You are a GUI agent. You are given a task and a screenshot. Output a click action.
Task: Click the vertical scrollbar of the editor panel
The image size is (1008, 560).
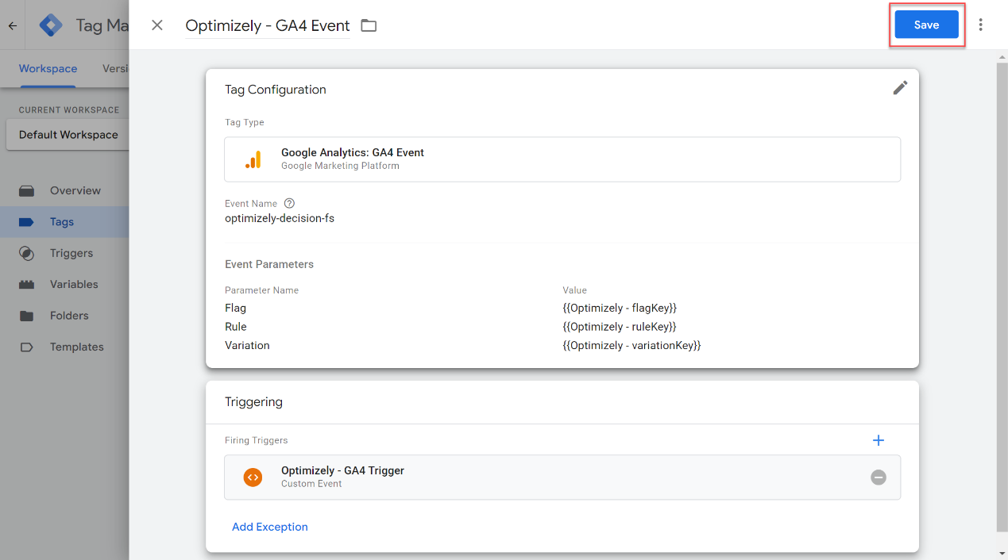pyautogui.click(x=1001, y=296)
